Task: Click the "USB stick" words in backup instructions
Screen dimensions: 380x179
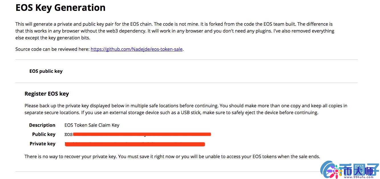Action: point(191,112)
